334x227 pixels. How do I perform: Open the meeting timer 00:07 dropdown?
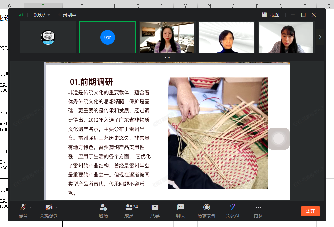point(49,15)
